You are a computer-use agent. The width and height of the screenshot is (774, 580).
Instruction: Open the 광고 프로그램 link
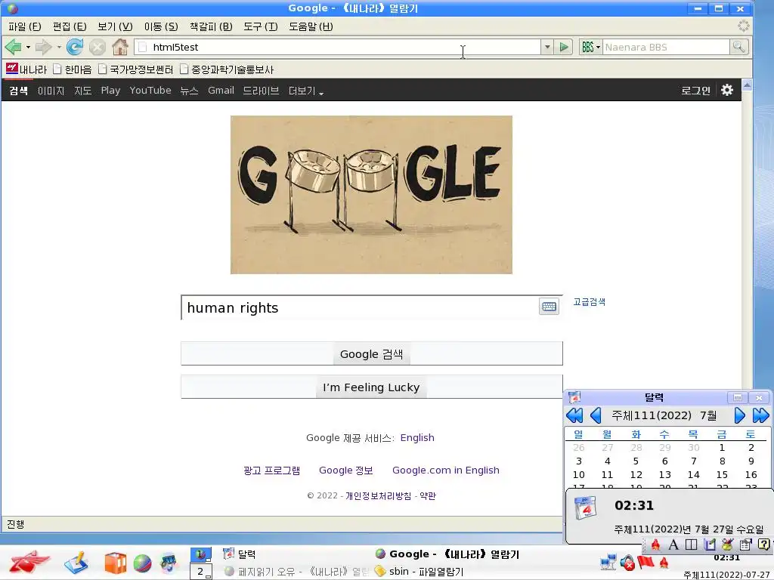coord(271,470)
